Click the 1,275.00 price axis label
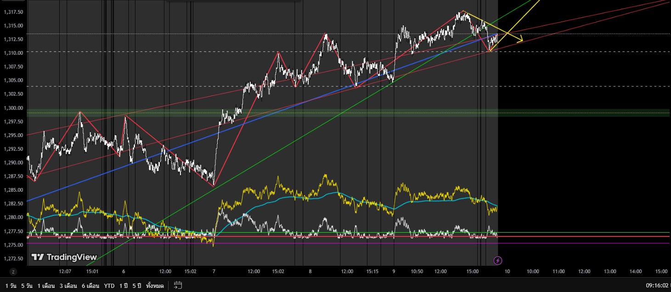 point(13,245)
